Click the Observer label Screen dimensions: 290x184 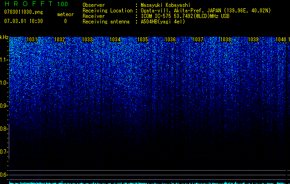[x=94, y=5]
